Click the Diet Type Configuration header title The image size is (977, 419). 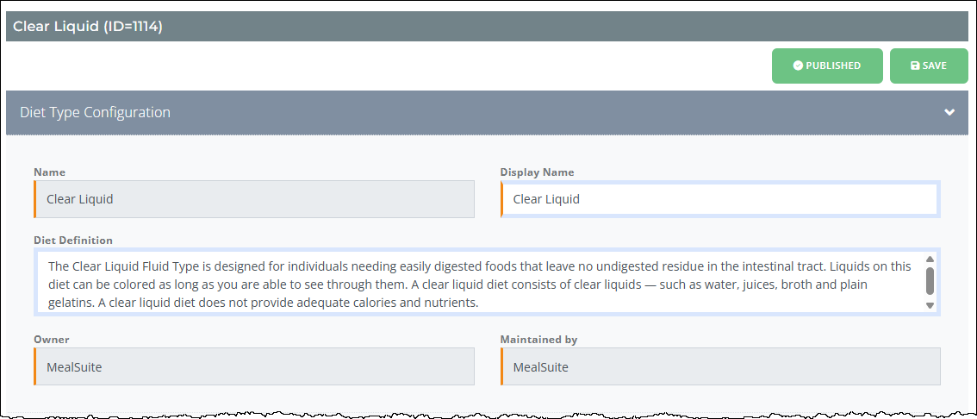coord(96,113)
